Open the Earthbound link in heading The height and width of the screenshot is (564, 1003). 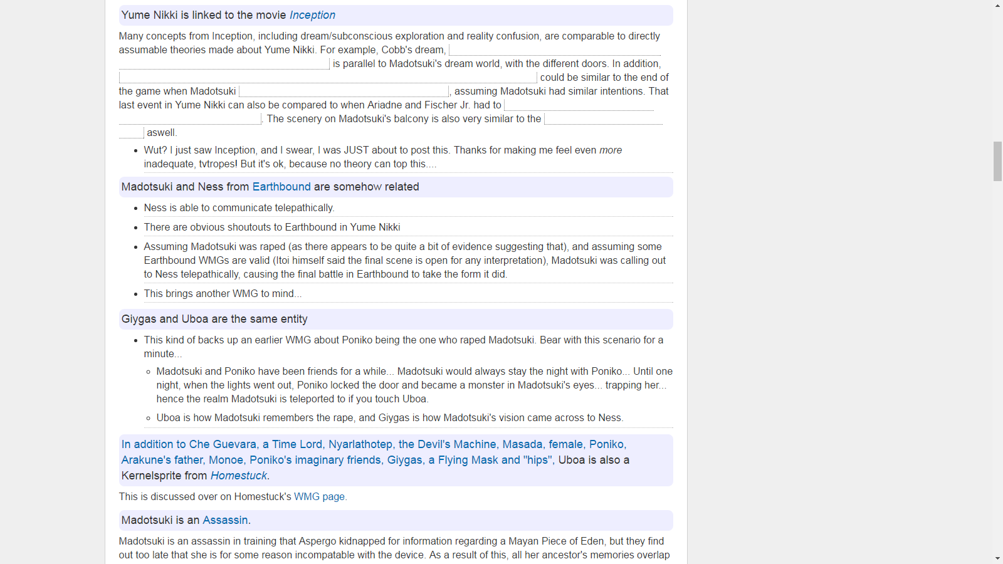point(281,187)
